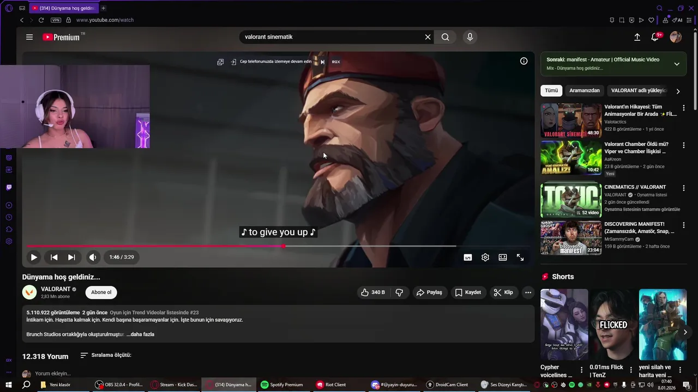This screenshot has width=698, height=392.
Task: Open Valorant Chamber Öldü mü video thumbnail
Action: 571,158
